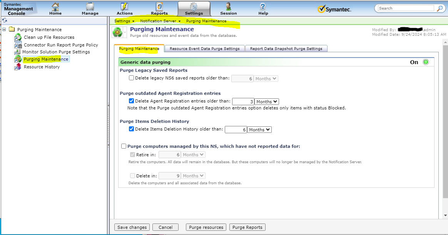The image size is (448, 235).
Task: Open the Home toolbar icon
Action: click(55, 7)
